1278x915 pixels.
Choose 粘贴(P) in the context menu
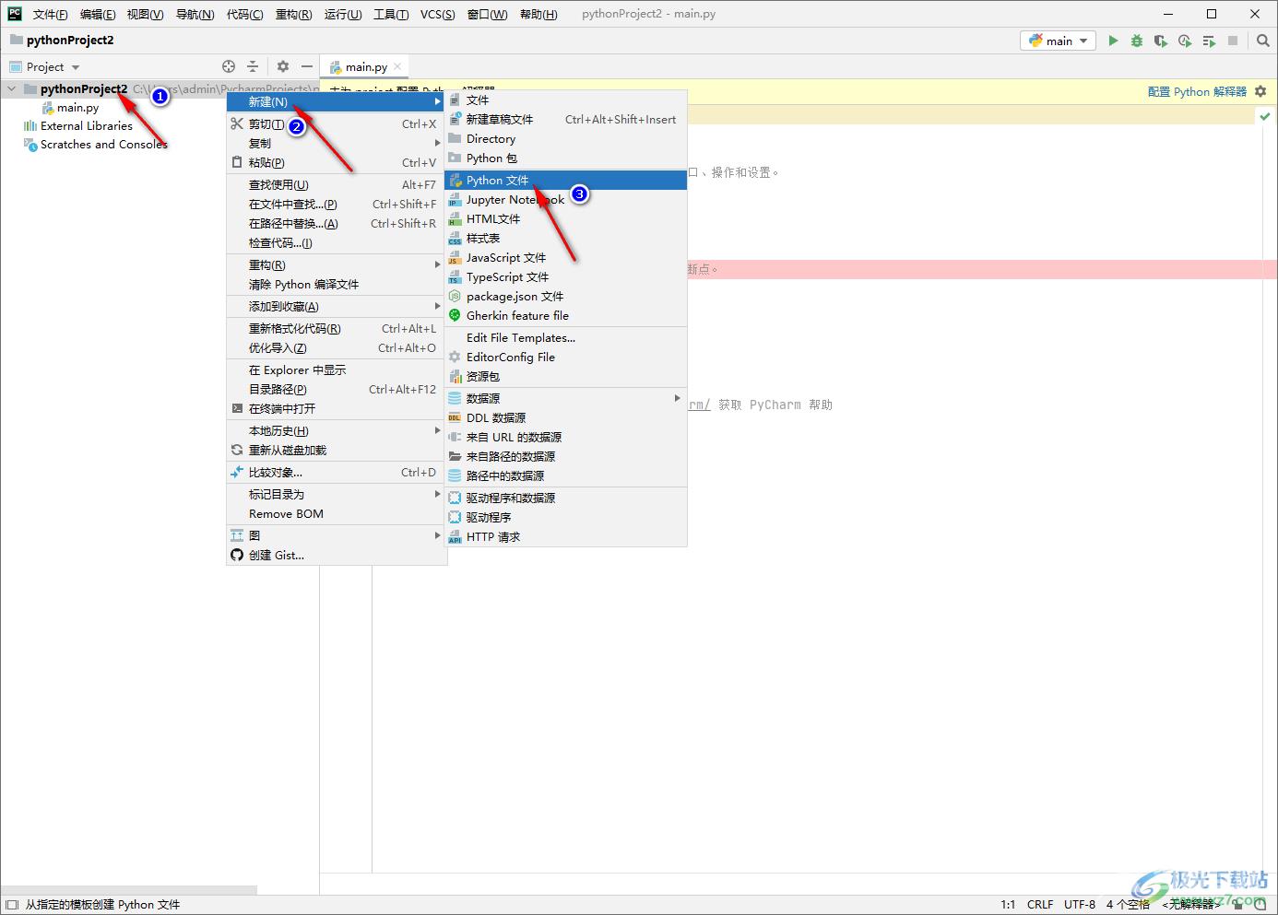(x=336, y=163)
